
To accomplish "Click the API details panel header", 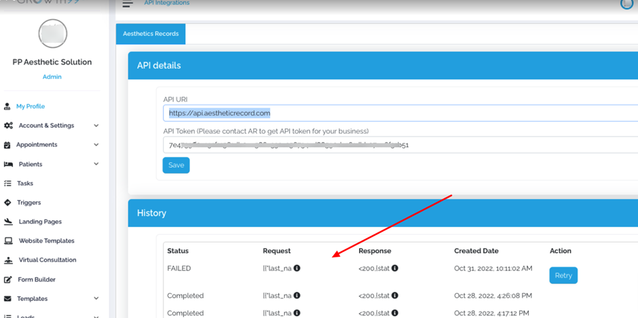I will point(383,65).
